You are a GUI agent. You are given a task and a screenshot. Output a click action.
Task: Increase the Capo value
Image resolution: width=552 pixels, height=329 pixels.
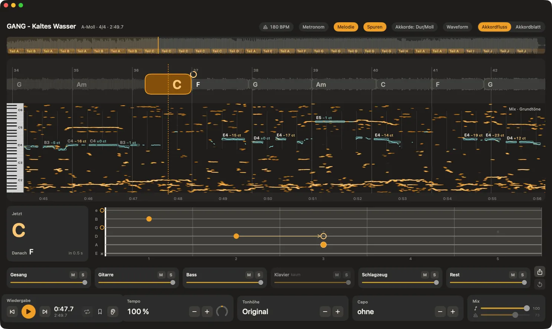click(453, 312)
